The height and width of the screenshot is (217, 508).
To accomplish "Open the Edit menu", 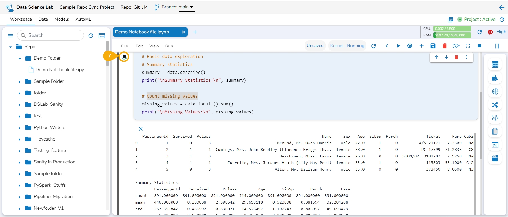I will (x=139, y=46).
